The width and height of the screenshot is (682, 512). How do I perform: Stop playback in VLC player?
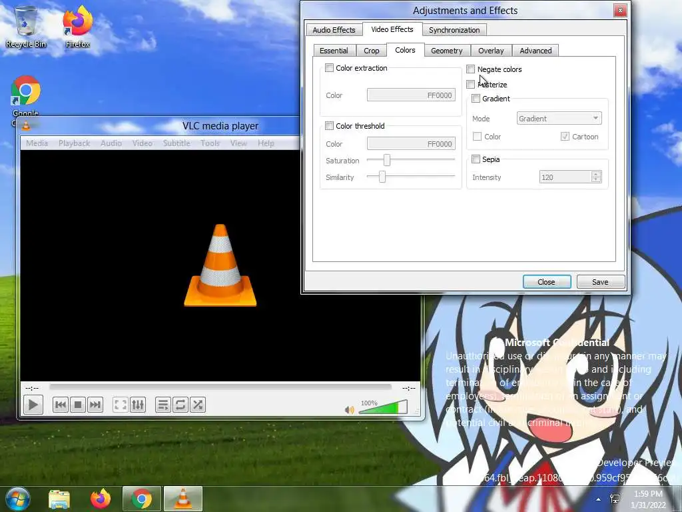point(78,405)
